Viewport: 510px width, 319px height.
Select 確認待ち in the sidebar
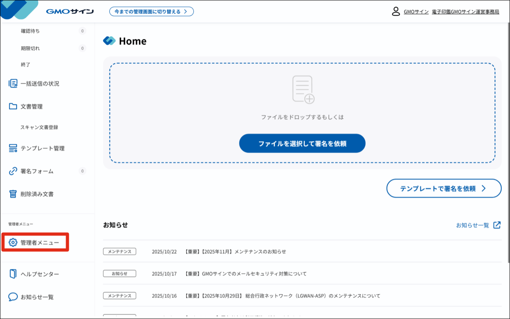pyautogui.click(x=30, y=31)
